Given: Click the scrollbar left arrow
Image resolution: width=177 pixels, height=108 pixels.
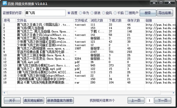Looking at the screenshot, I should coord(4,93).
